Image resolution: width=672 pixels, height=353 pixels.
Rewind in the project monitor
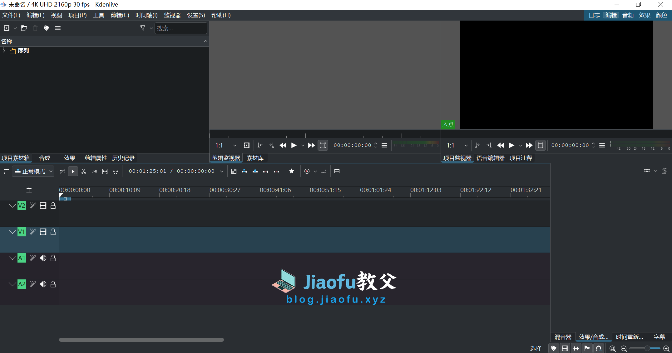(x=501, y=145)
